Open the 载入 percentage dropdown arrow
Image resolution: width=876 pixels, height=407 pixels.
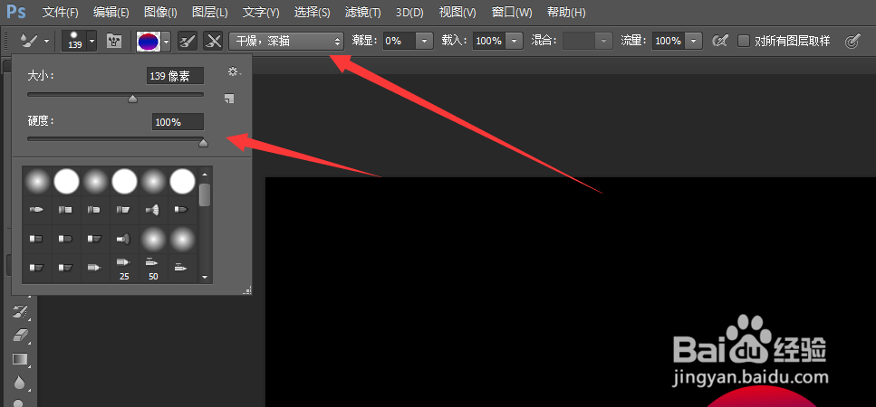tap(515, 41)
